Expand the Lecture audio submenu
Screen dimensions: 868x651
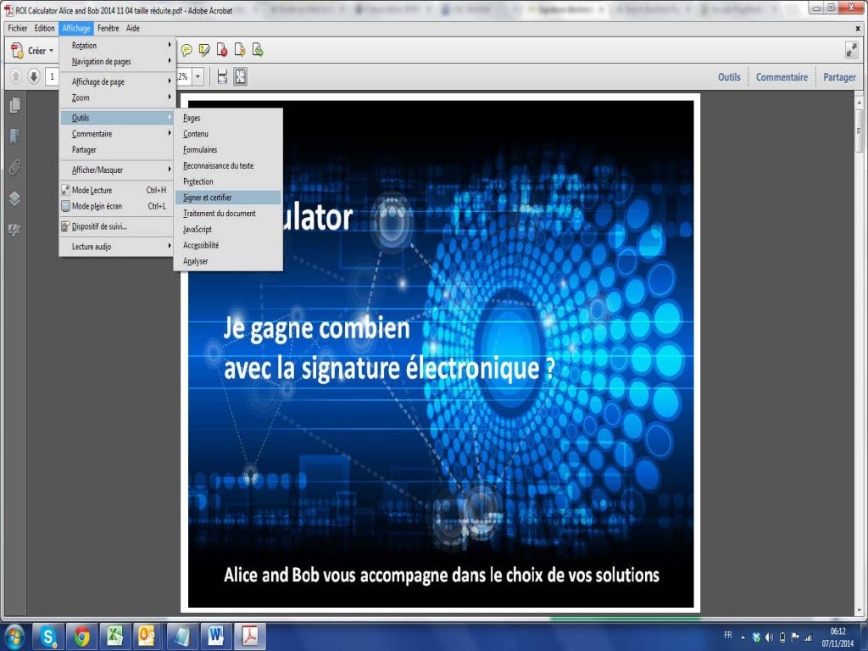[x=117, y=247]
